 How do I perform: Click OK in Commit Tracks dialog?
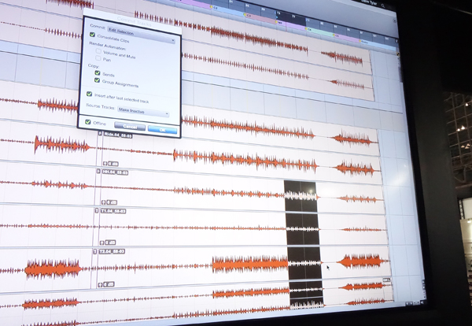(x=163, y=130)
